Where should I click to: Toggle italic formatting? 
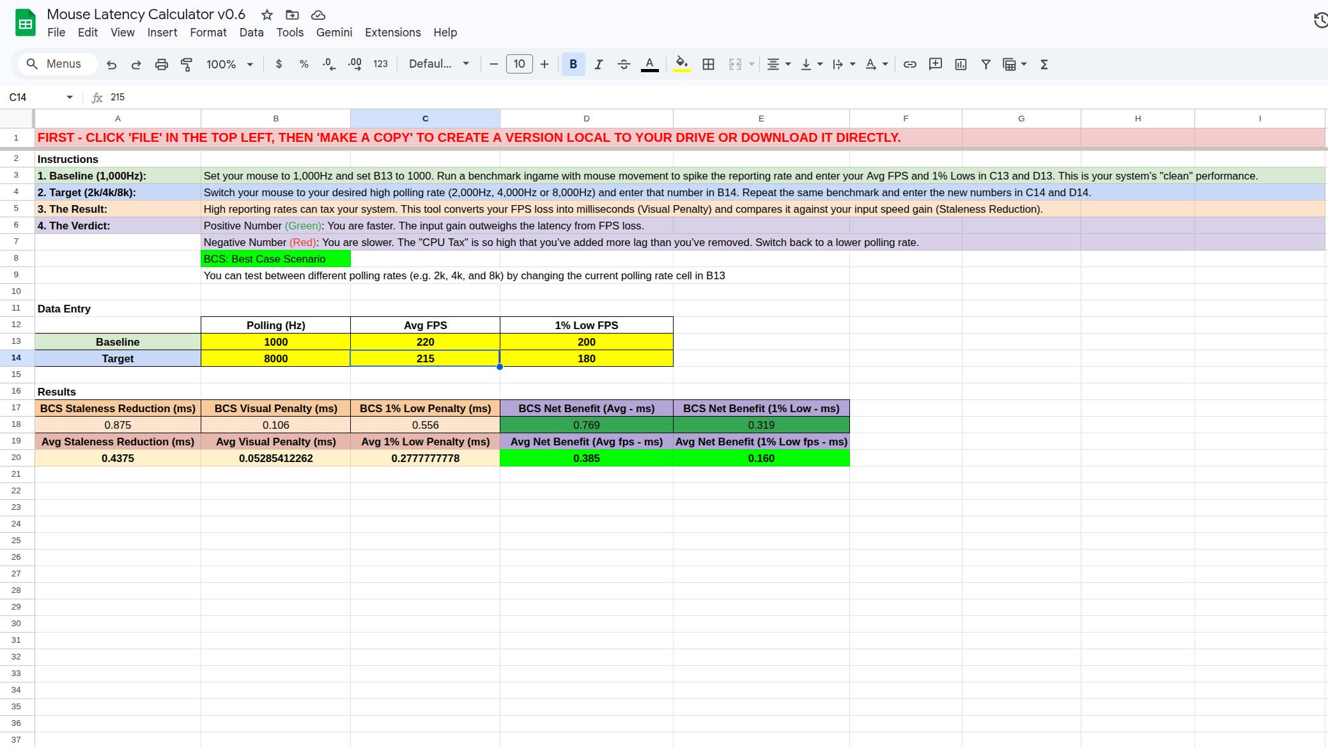click(599, 64)
